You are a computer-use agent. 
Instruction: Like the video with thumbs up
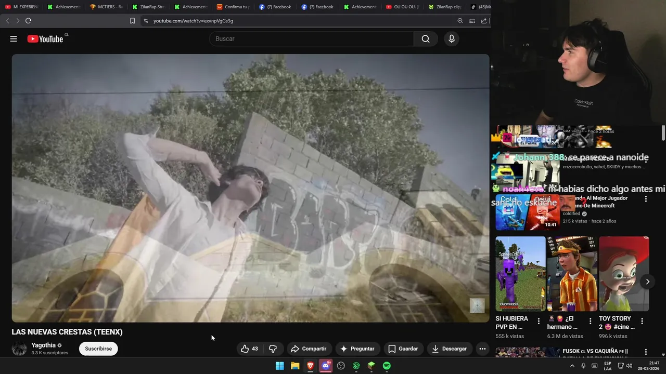point(249,349)
